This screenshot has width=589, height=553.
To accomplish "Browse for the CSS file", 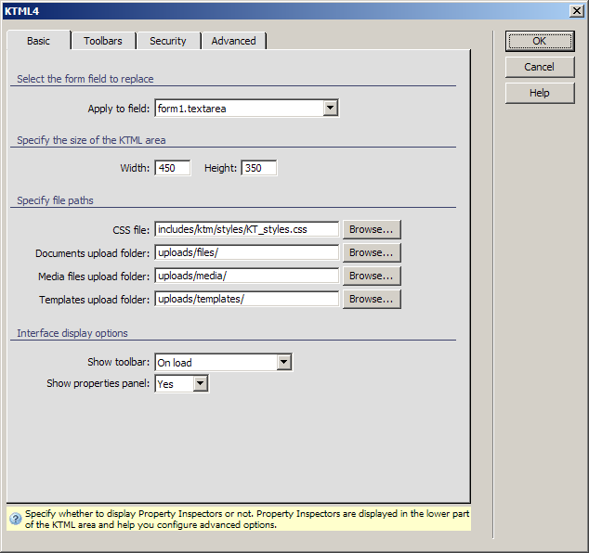I will point(372,229).
